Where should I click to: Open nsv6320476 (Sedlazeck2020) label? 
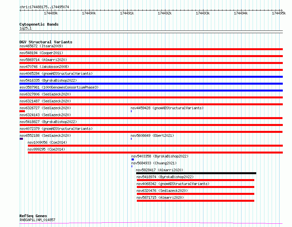162,191
